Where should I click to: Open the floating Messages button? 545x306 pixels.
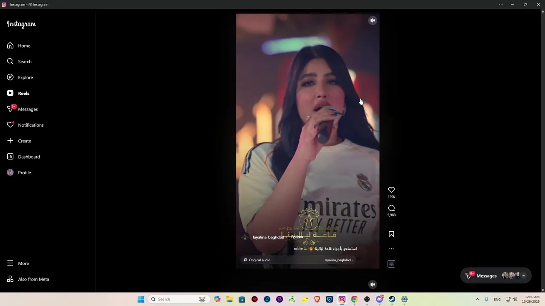tap(496, 275)
